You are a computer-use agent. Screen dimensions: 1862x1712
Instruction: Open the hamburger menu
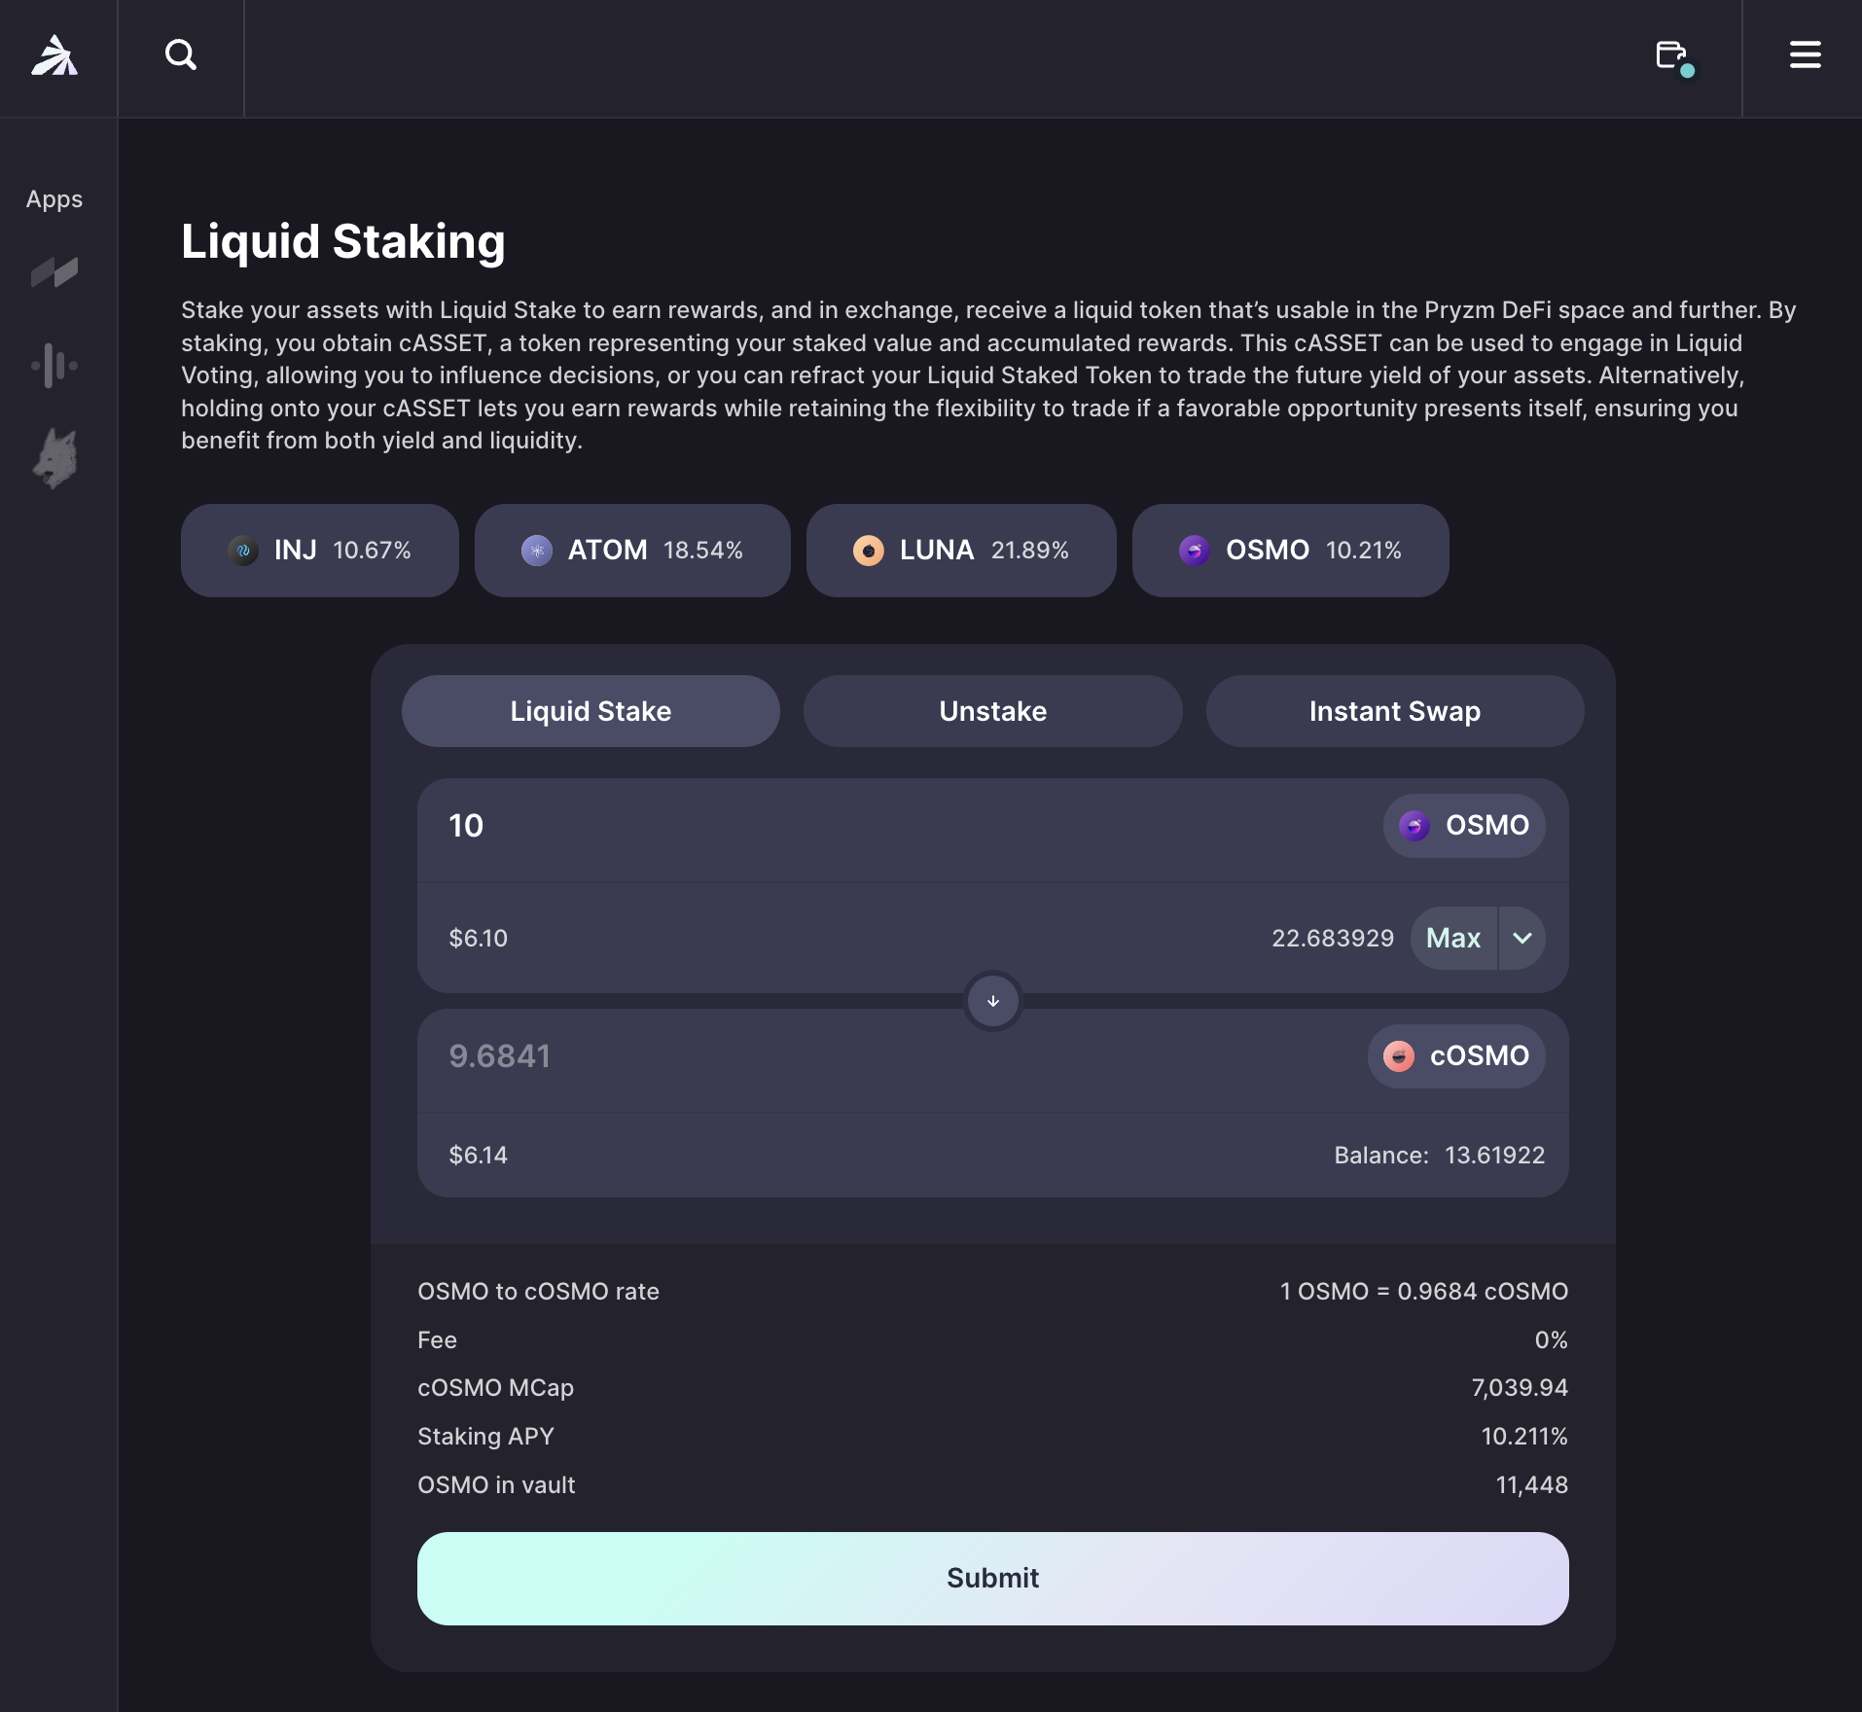click(x=1805, y=55)
